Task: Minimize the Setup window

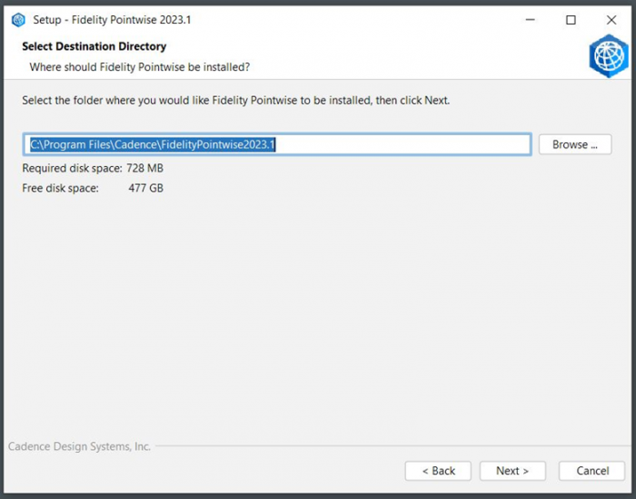Action: (x=530, y=20)
